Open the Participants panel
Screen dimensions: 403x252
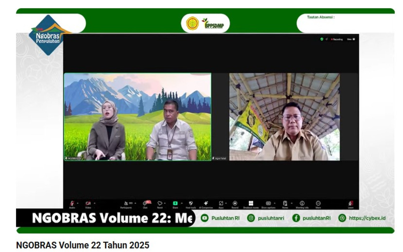pos(126,204)
